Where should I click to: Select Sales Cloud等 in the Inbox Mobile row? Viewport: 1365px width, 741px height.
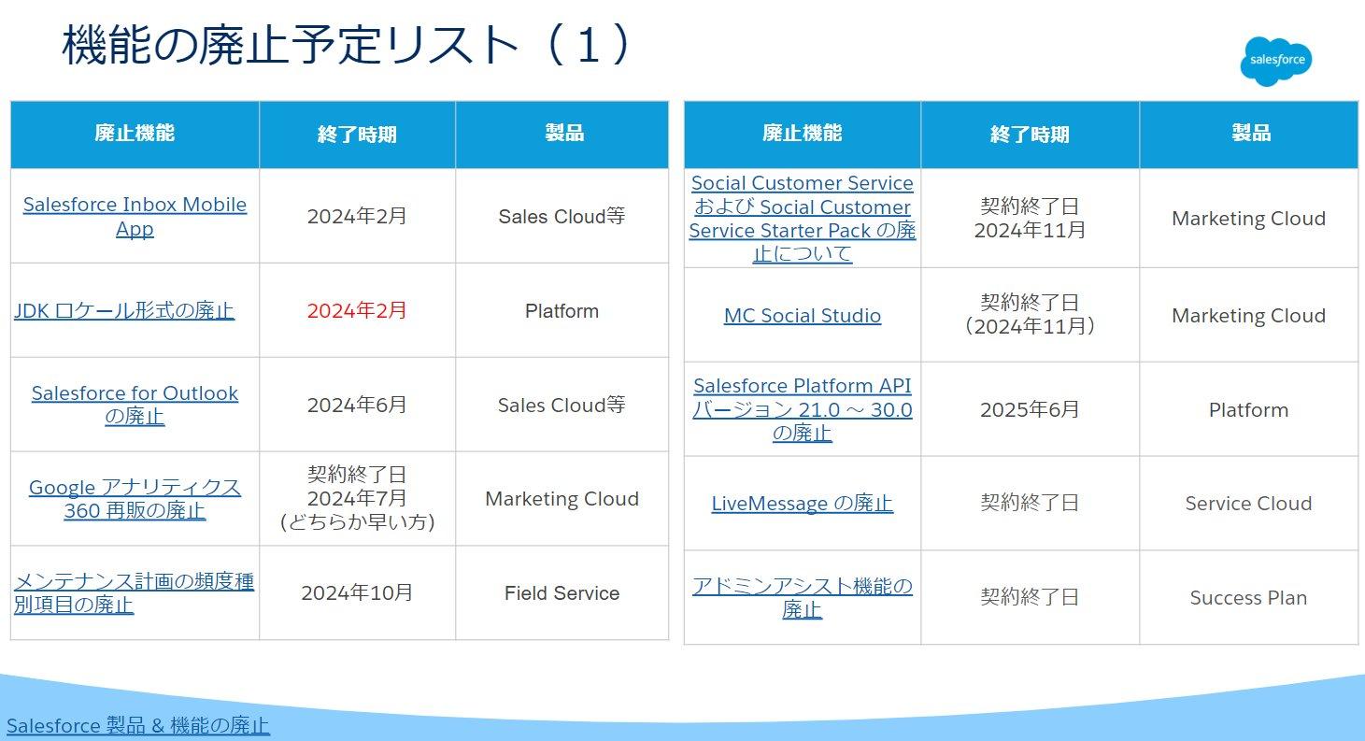pos(562,217)
